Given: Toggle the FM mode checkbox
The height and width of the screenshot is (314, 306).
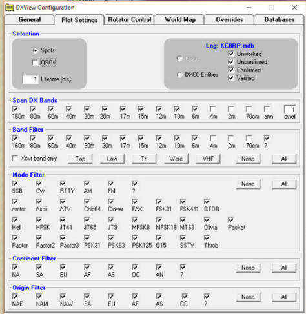Looking at the screenshot, I should (x=111, y=183).
